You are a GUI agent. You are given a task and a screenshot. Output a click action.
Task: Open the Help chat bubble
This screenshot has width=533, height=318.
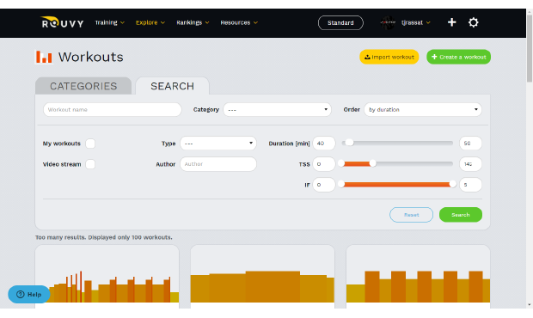[29, 294]
